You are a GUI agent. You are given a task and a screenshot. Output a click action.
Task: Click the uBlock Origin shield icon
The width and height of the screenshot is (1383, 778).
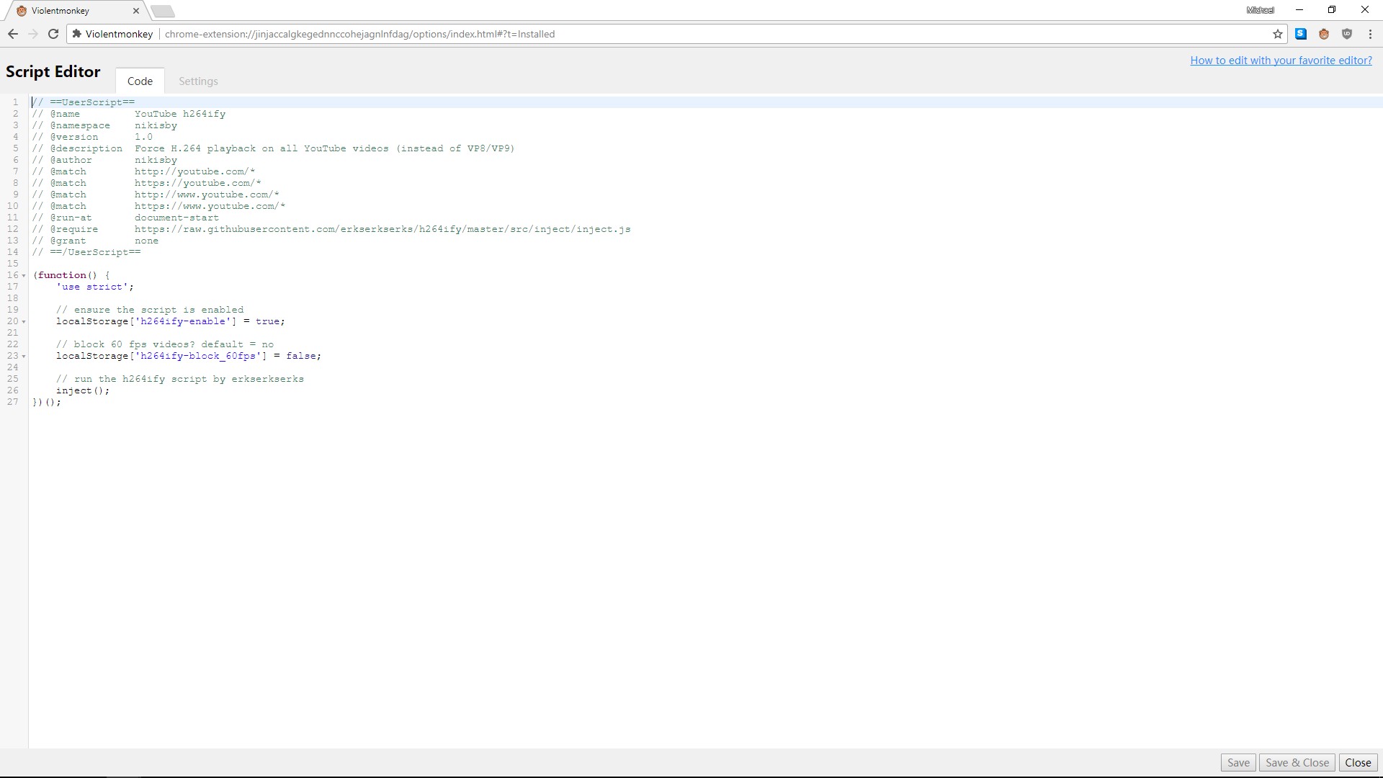(x=1348, y=34)
